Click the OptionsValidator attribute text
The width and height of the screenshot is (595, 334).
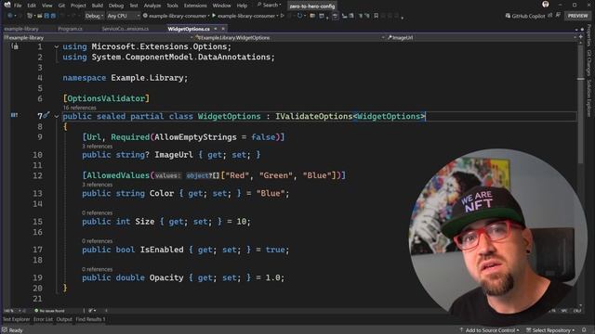pos(106,98)
